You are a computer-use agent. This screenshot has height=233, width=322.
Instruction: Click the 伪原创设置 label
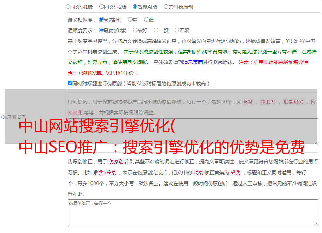pyautogui.click(x=13, y=117)
